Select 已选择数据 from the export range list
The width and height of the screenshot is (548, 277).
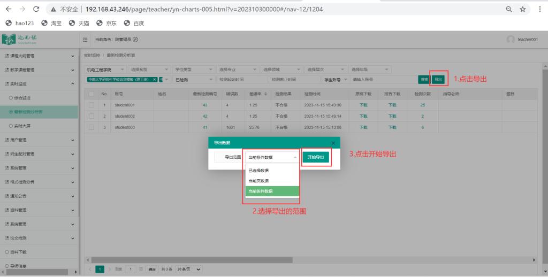click(x=259, y=171)
